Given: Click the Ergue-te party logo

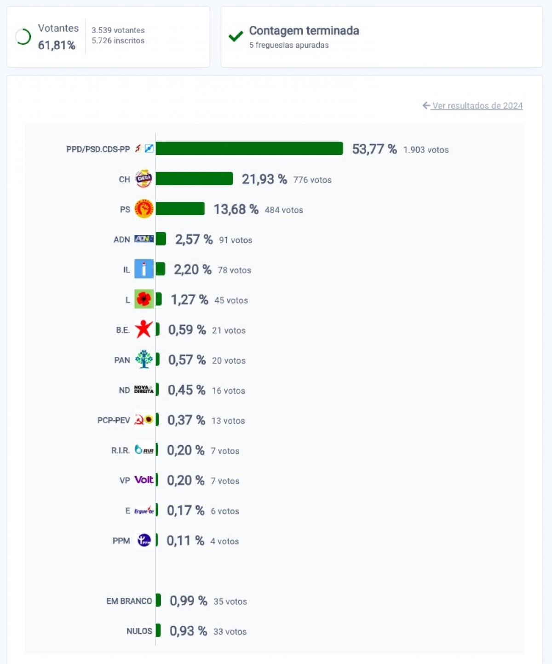Looking at the screenshot, I should coord(144,510).
